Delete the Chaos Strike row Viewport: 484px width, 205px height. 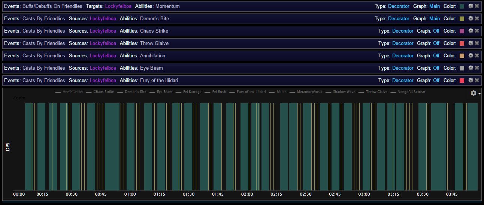point(477,31)
